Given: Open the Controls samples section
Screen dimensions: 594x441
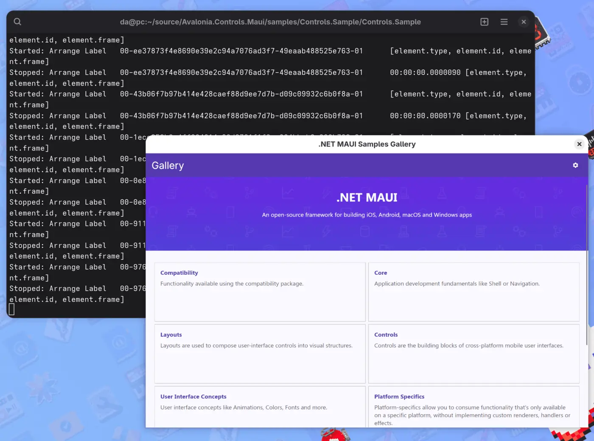Looking at the screenshot, I should point(474,354).
